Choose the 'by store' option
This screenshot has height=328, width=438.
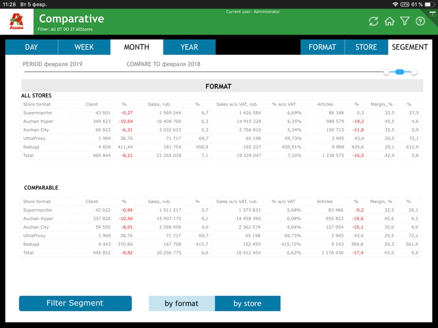click(248, 303)
